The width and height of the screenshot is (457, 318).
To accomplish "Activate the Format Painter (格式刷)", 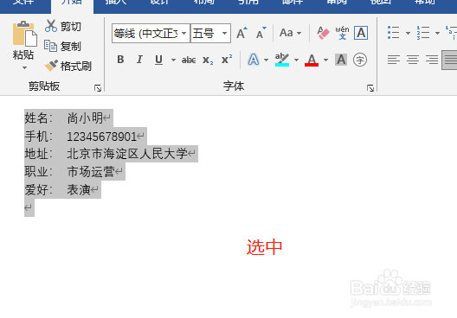I will click(68, 66).
